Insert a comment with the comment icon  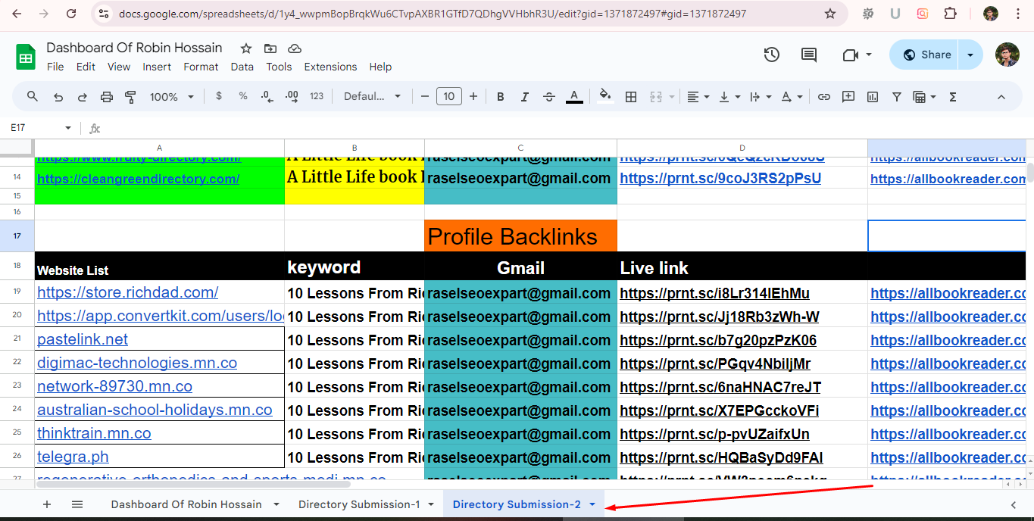pyautogui.click(x=848, y=97)
